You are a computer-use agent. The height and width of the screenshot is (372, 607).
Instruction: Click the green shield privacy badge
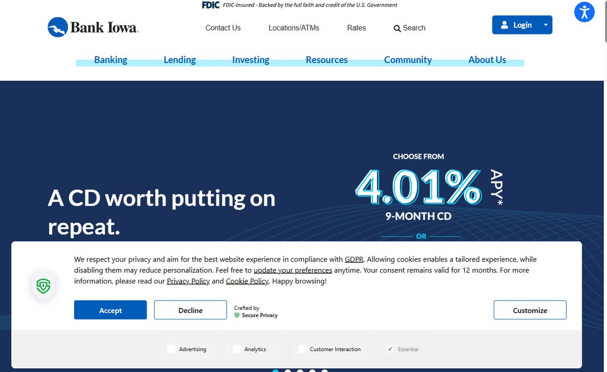tap(44, 286)
